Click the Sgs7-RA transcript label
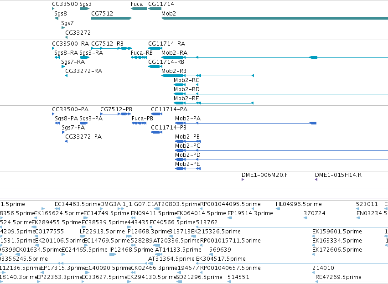Screen dimensions: 388x284 click(x=73, y=62)
